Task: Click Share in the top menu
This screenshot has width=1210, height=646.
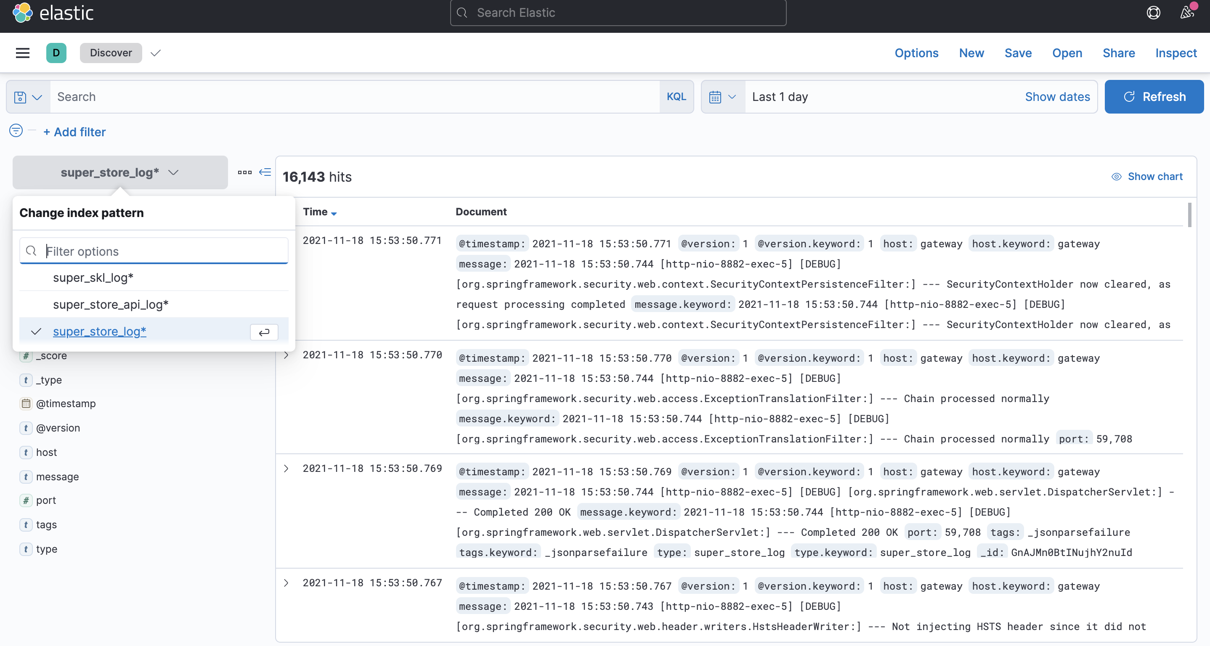Action: point(1119,53)
